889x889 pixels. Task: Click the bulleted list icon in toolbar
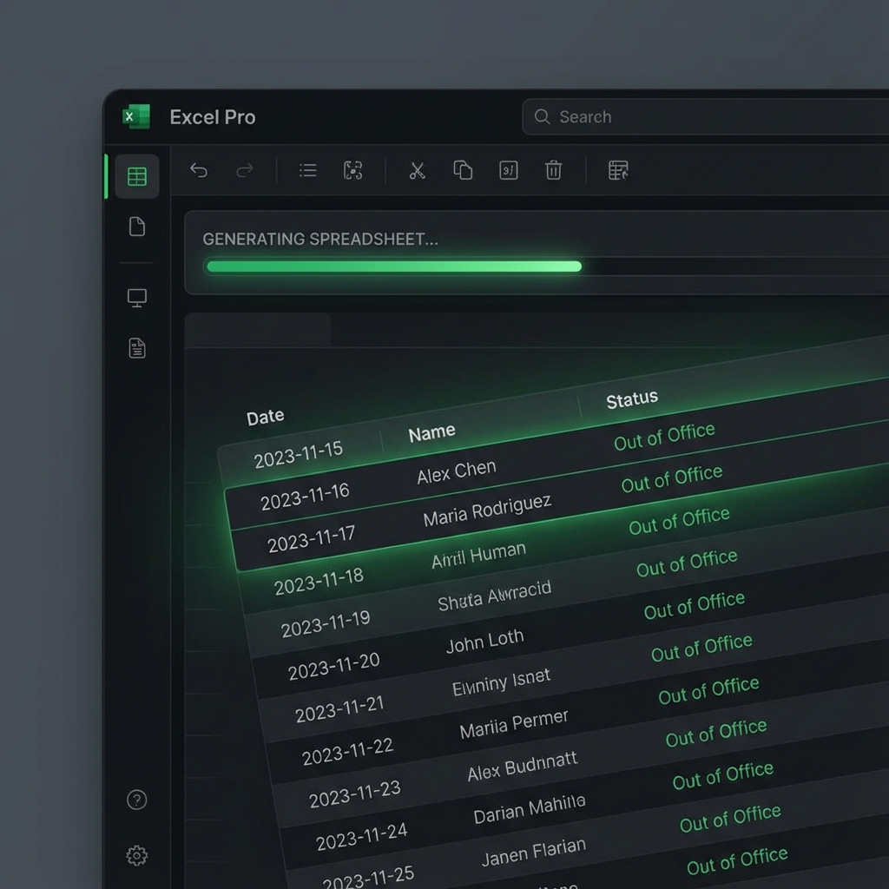(306, 170)
